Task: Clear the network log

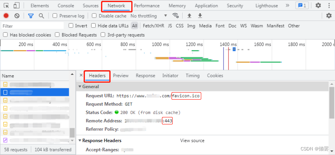Action: 17,16
